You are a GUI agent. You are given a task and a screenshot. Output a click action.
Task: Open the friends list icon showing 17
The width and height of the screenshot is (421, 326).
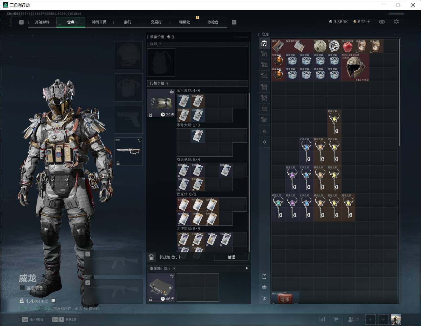[353, 319]
